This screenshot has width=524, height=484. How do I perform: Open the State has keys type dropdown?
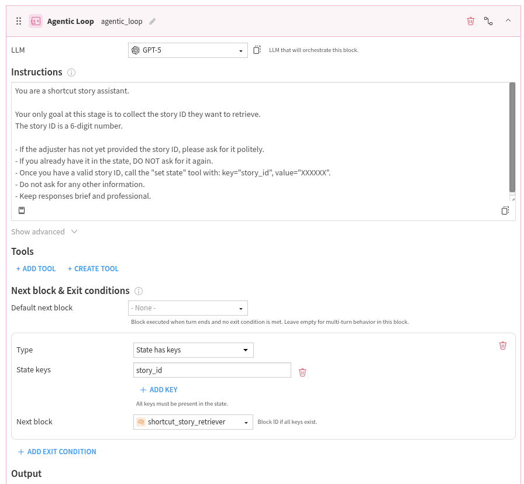click(193, 350)
